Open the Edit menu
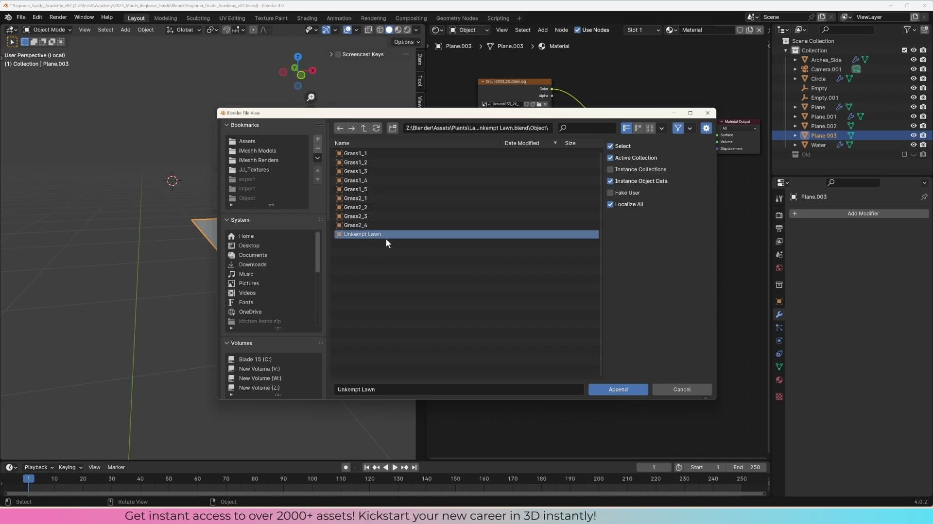This screenshot has width=933, height=524. coord(37,17)
